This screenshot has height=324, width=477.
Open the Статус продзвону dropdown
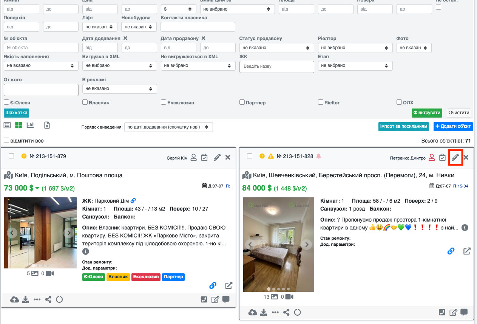pyautogui.click(x=276, y=48)
